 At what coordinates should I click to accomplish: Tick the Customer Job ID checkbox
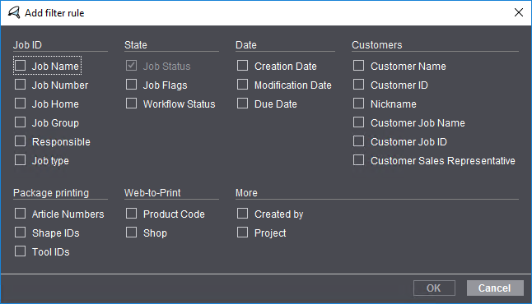[x=358, y=141]
